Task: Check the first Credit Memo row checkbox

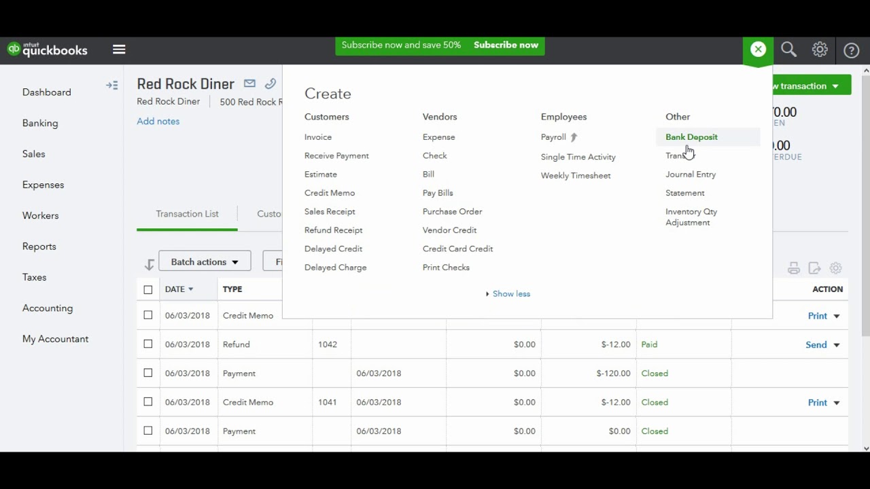Action: point(148,315)
